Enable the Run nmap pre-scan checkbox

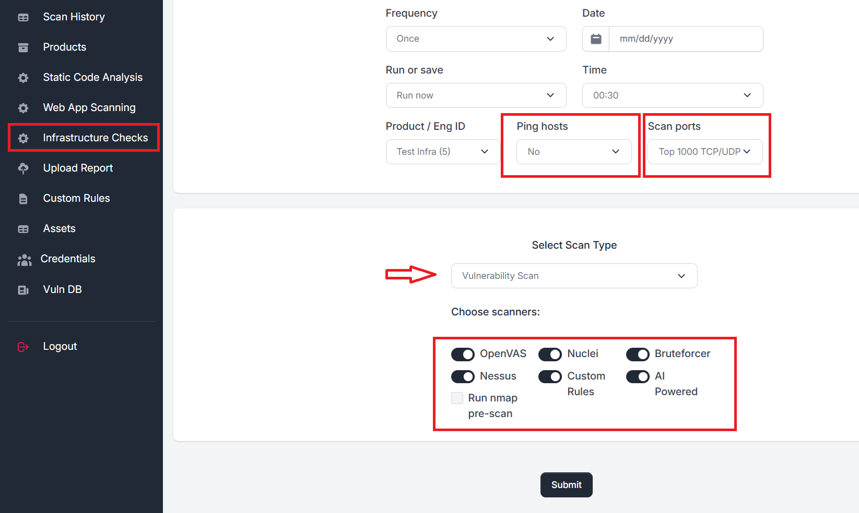pyautogui.click(x=457, y=398)
